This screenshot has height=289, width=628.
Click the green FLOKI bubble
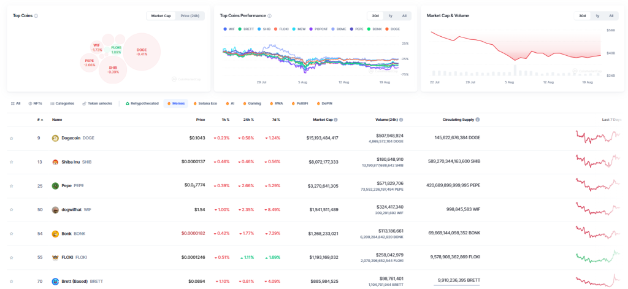pos(116,50)
